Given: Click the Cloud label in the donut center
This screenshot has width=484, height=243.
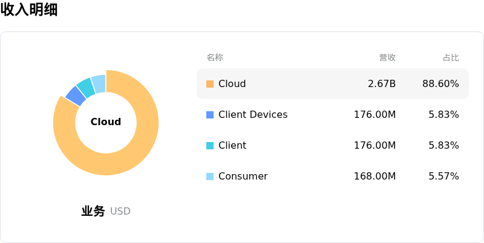Looking at the screenshot, I should point(106,122).
